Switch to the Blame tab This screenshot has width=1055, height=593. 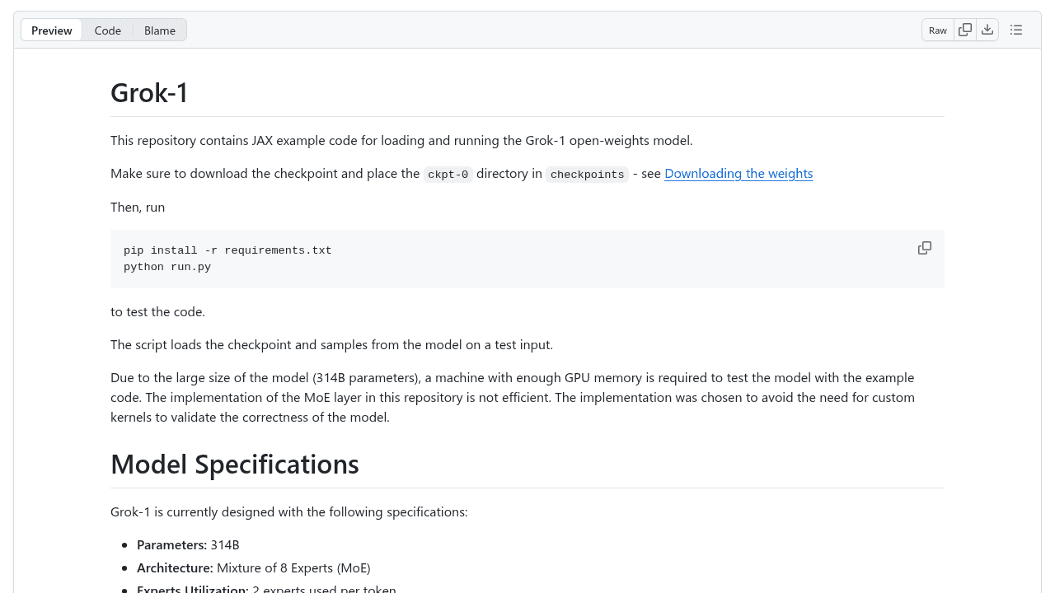click(159, 30)
